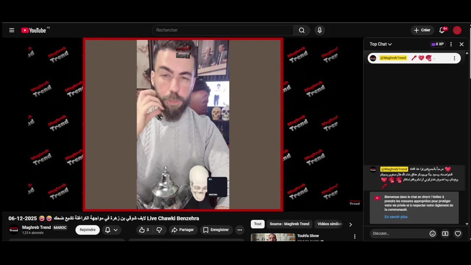
Task: Click the live video player
Action: 183,124
